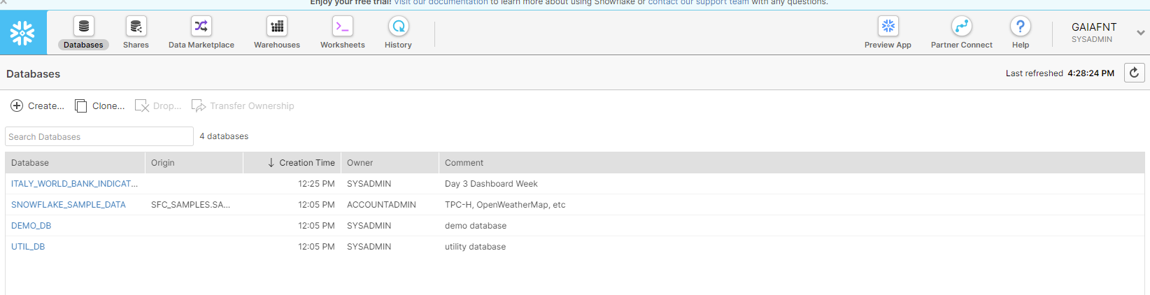This screenshot has width=1150, height=295.
Task: Open the Help question mark icon
Action: click(x=1020, y=27)
